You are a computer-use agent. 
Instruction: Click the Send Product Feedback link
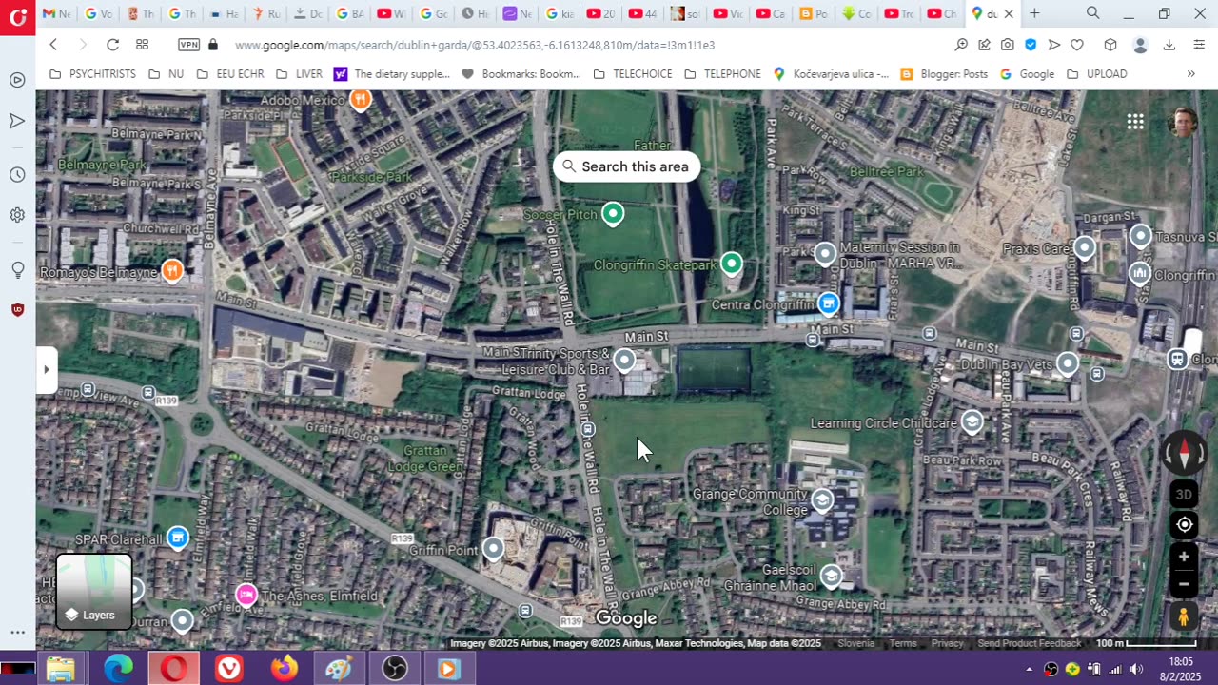tap(1030, 644)
